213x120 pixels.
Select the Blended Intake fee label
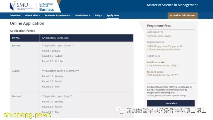tap(155, 72)
